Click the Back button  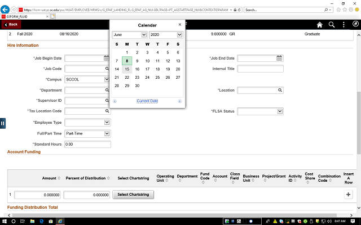(11, 24)
